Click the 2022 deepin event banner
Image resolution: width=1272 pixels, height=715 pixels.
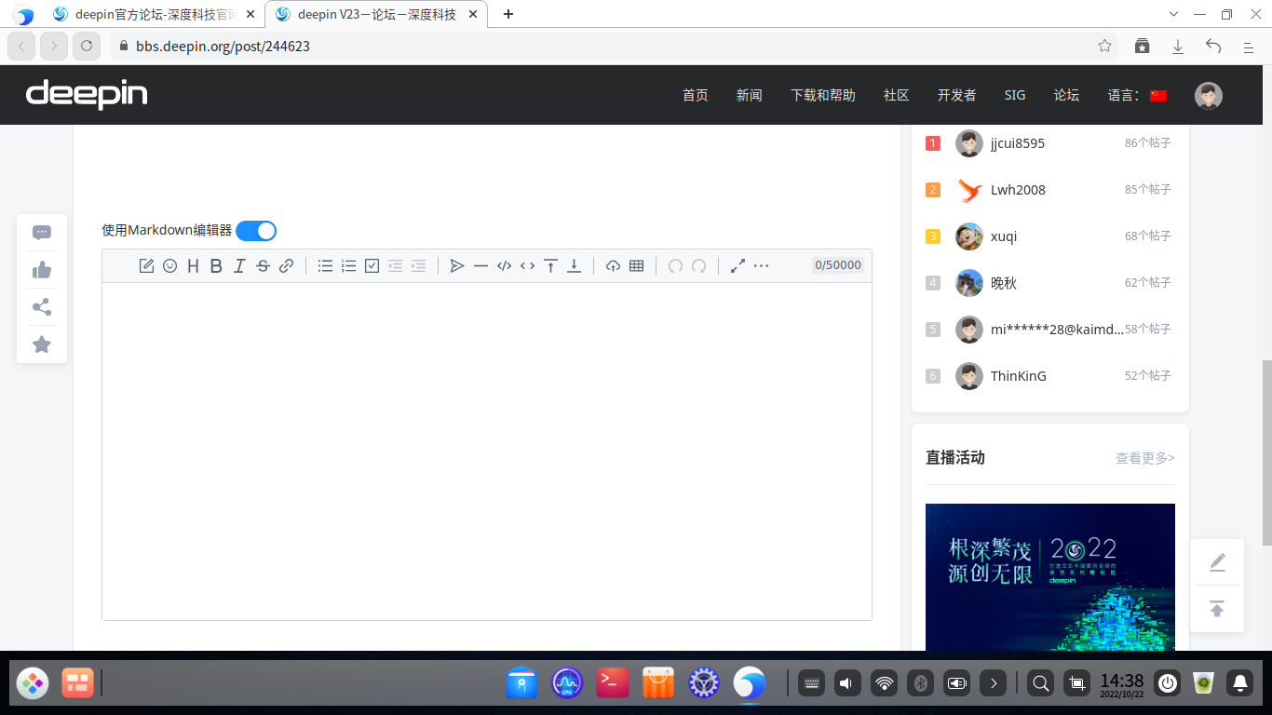pos(1050,577)
